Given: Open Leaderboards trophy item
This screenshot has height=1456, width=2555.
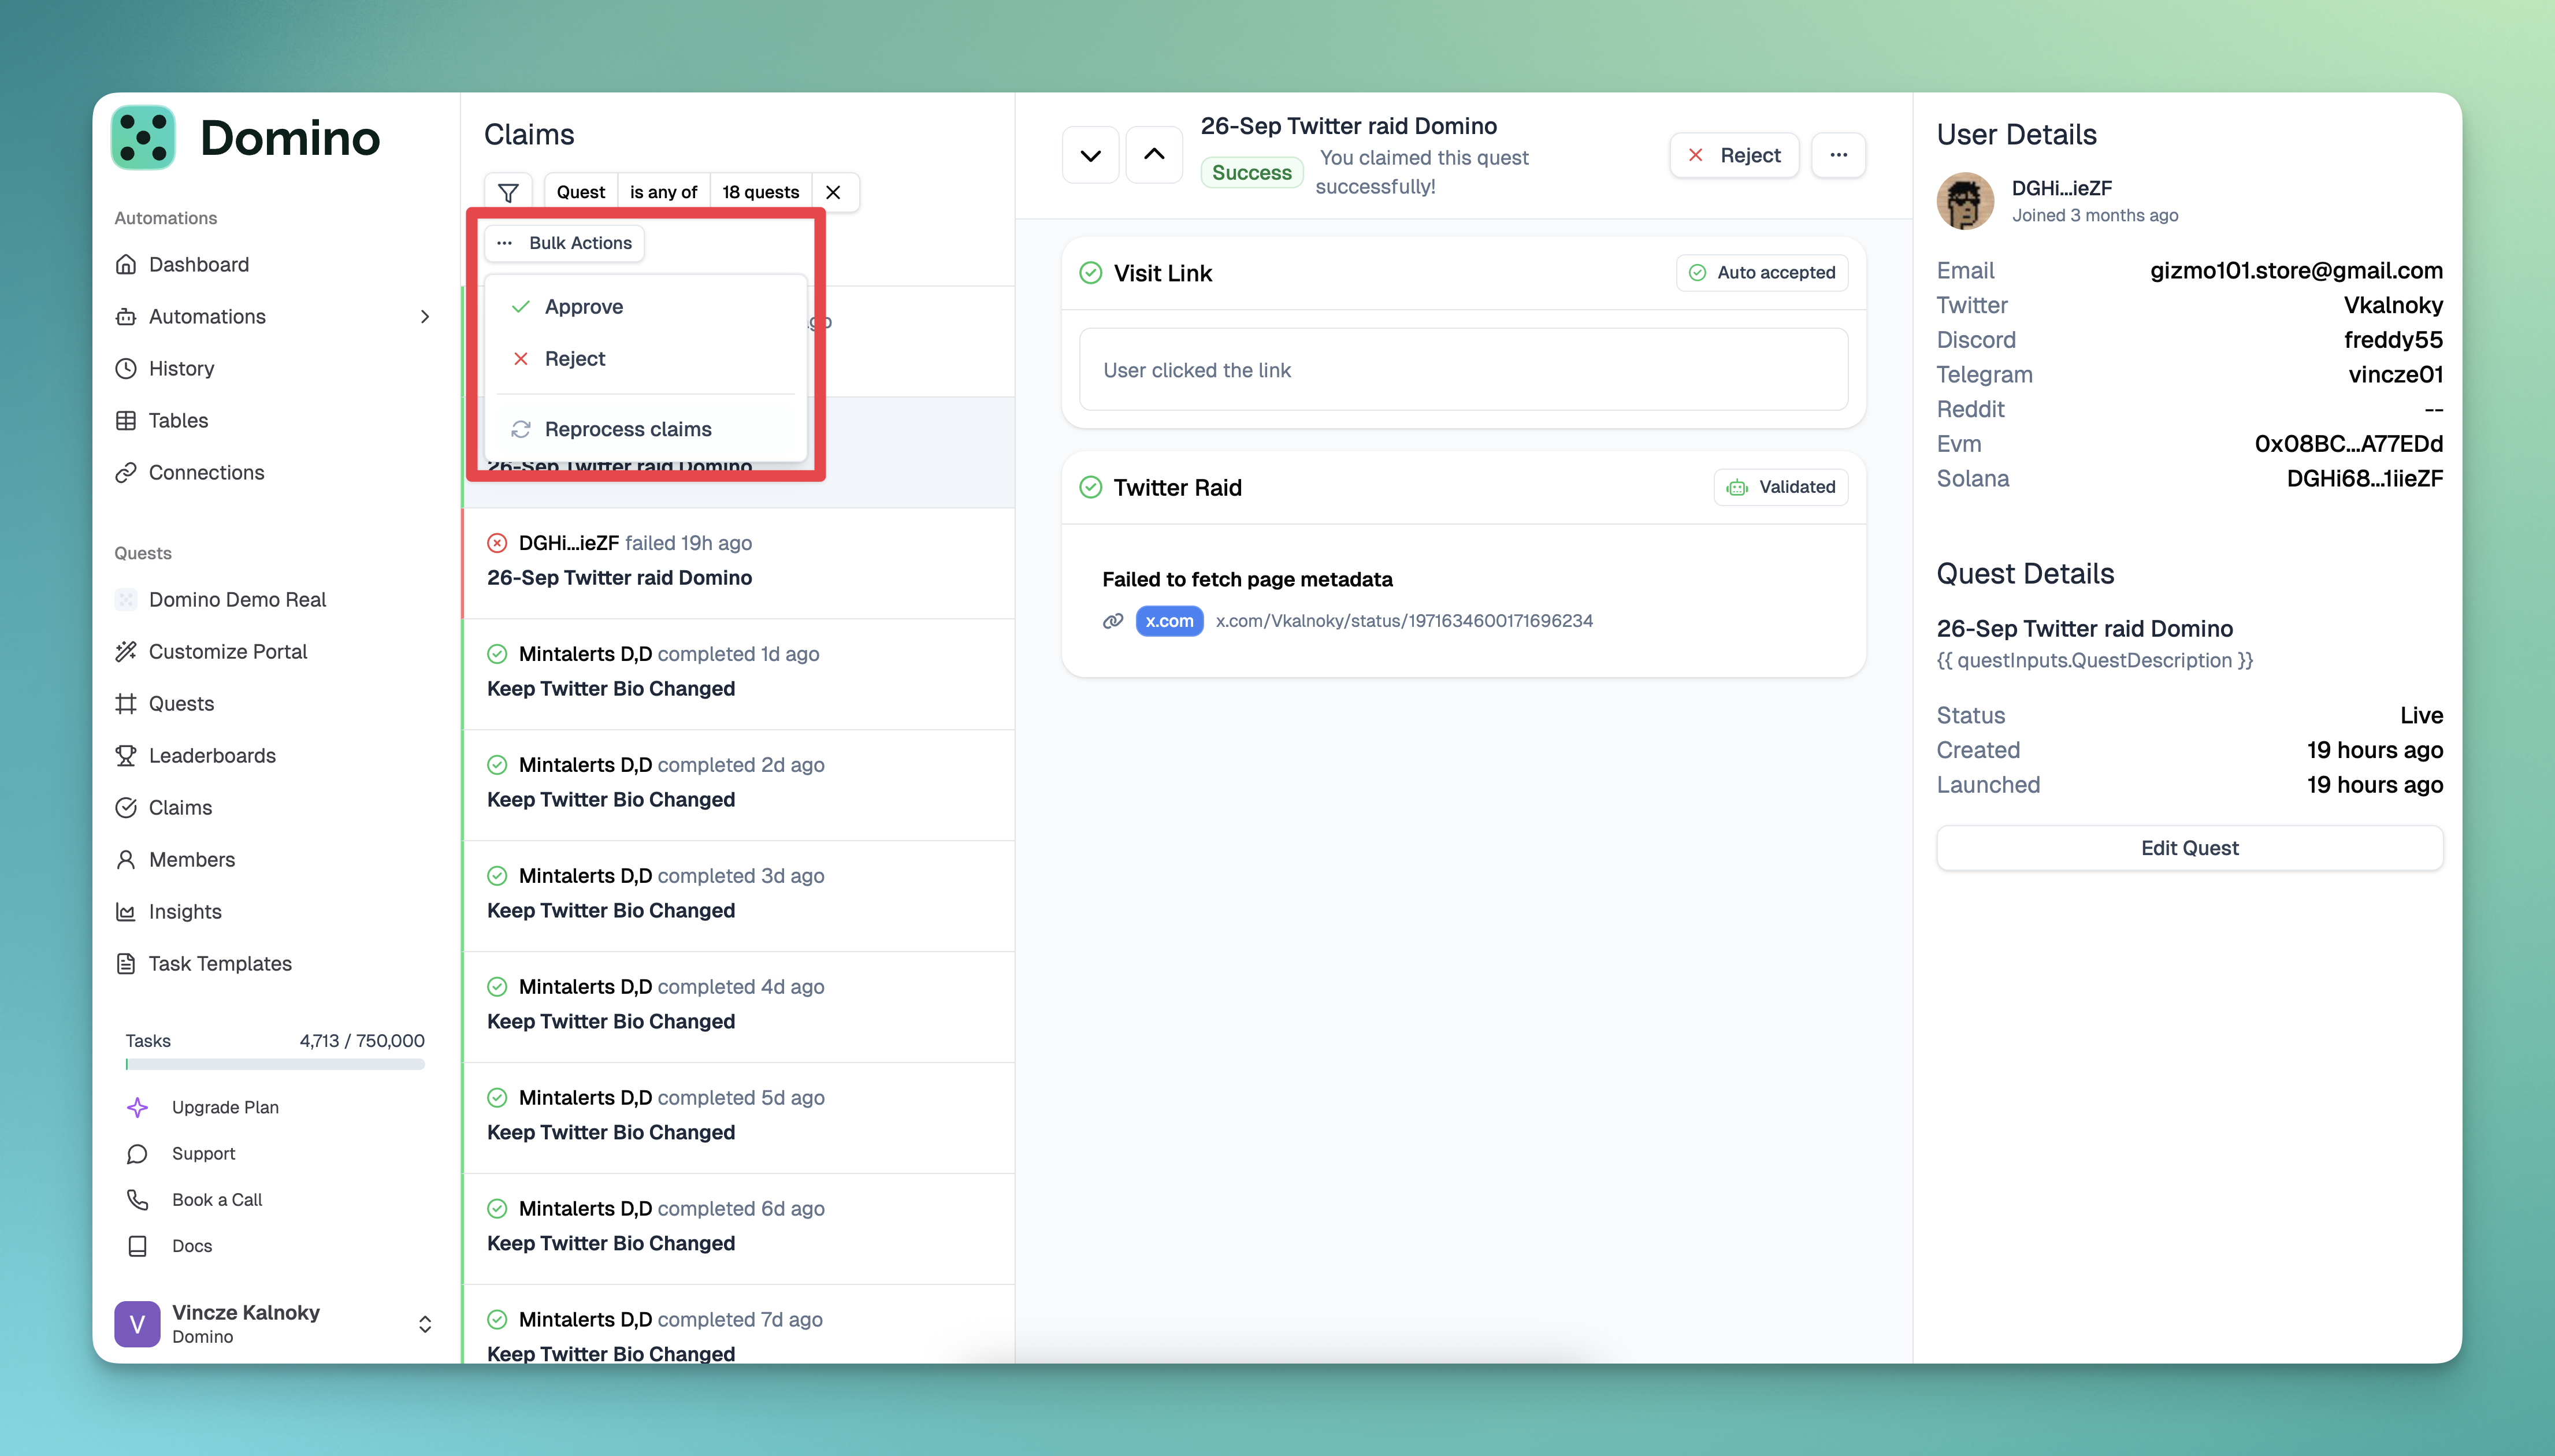Looking at the screenshot, I should pos(211,756).
